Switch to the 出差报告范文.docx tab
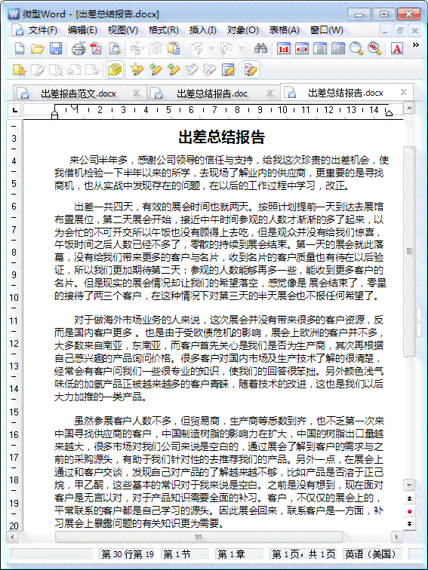 (x=79, y=93)
